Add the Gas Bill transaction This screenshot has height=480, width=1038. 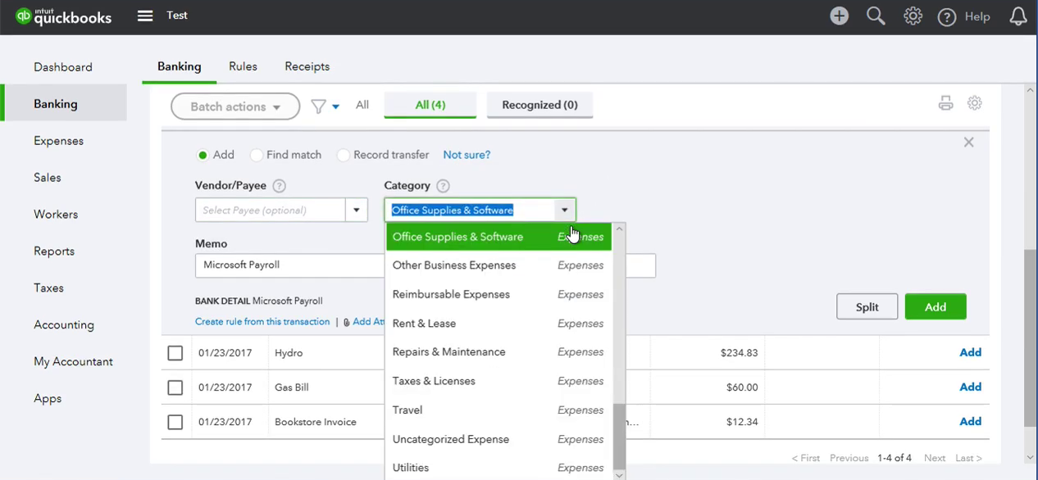[x=970, y=387]
